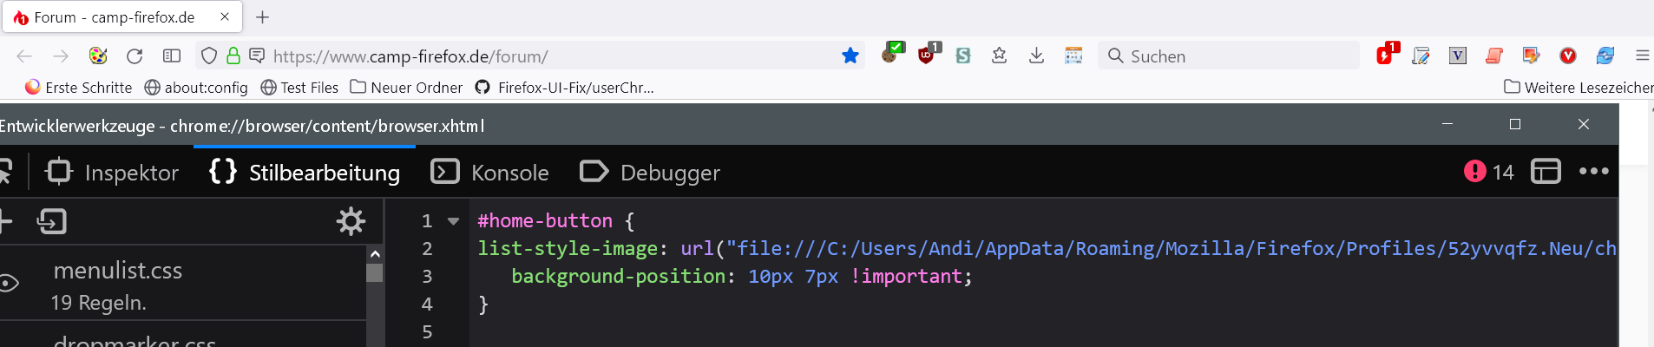Open the about:config bookmark
This screenshot has width=1654, height=347.
point(196,88)
